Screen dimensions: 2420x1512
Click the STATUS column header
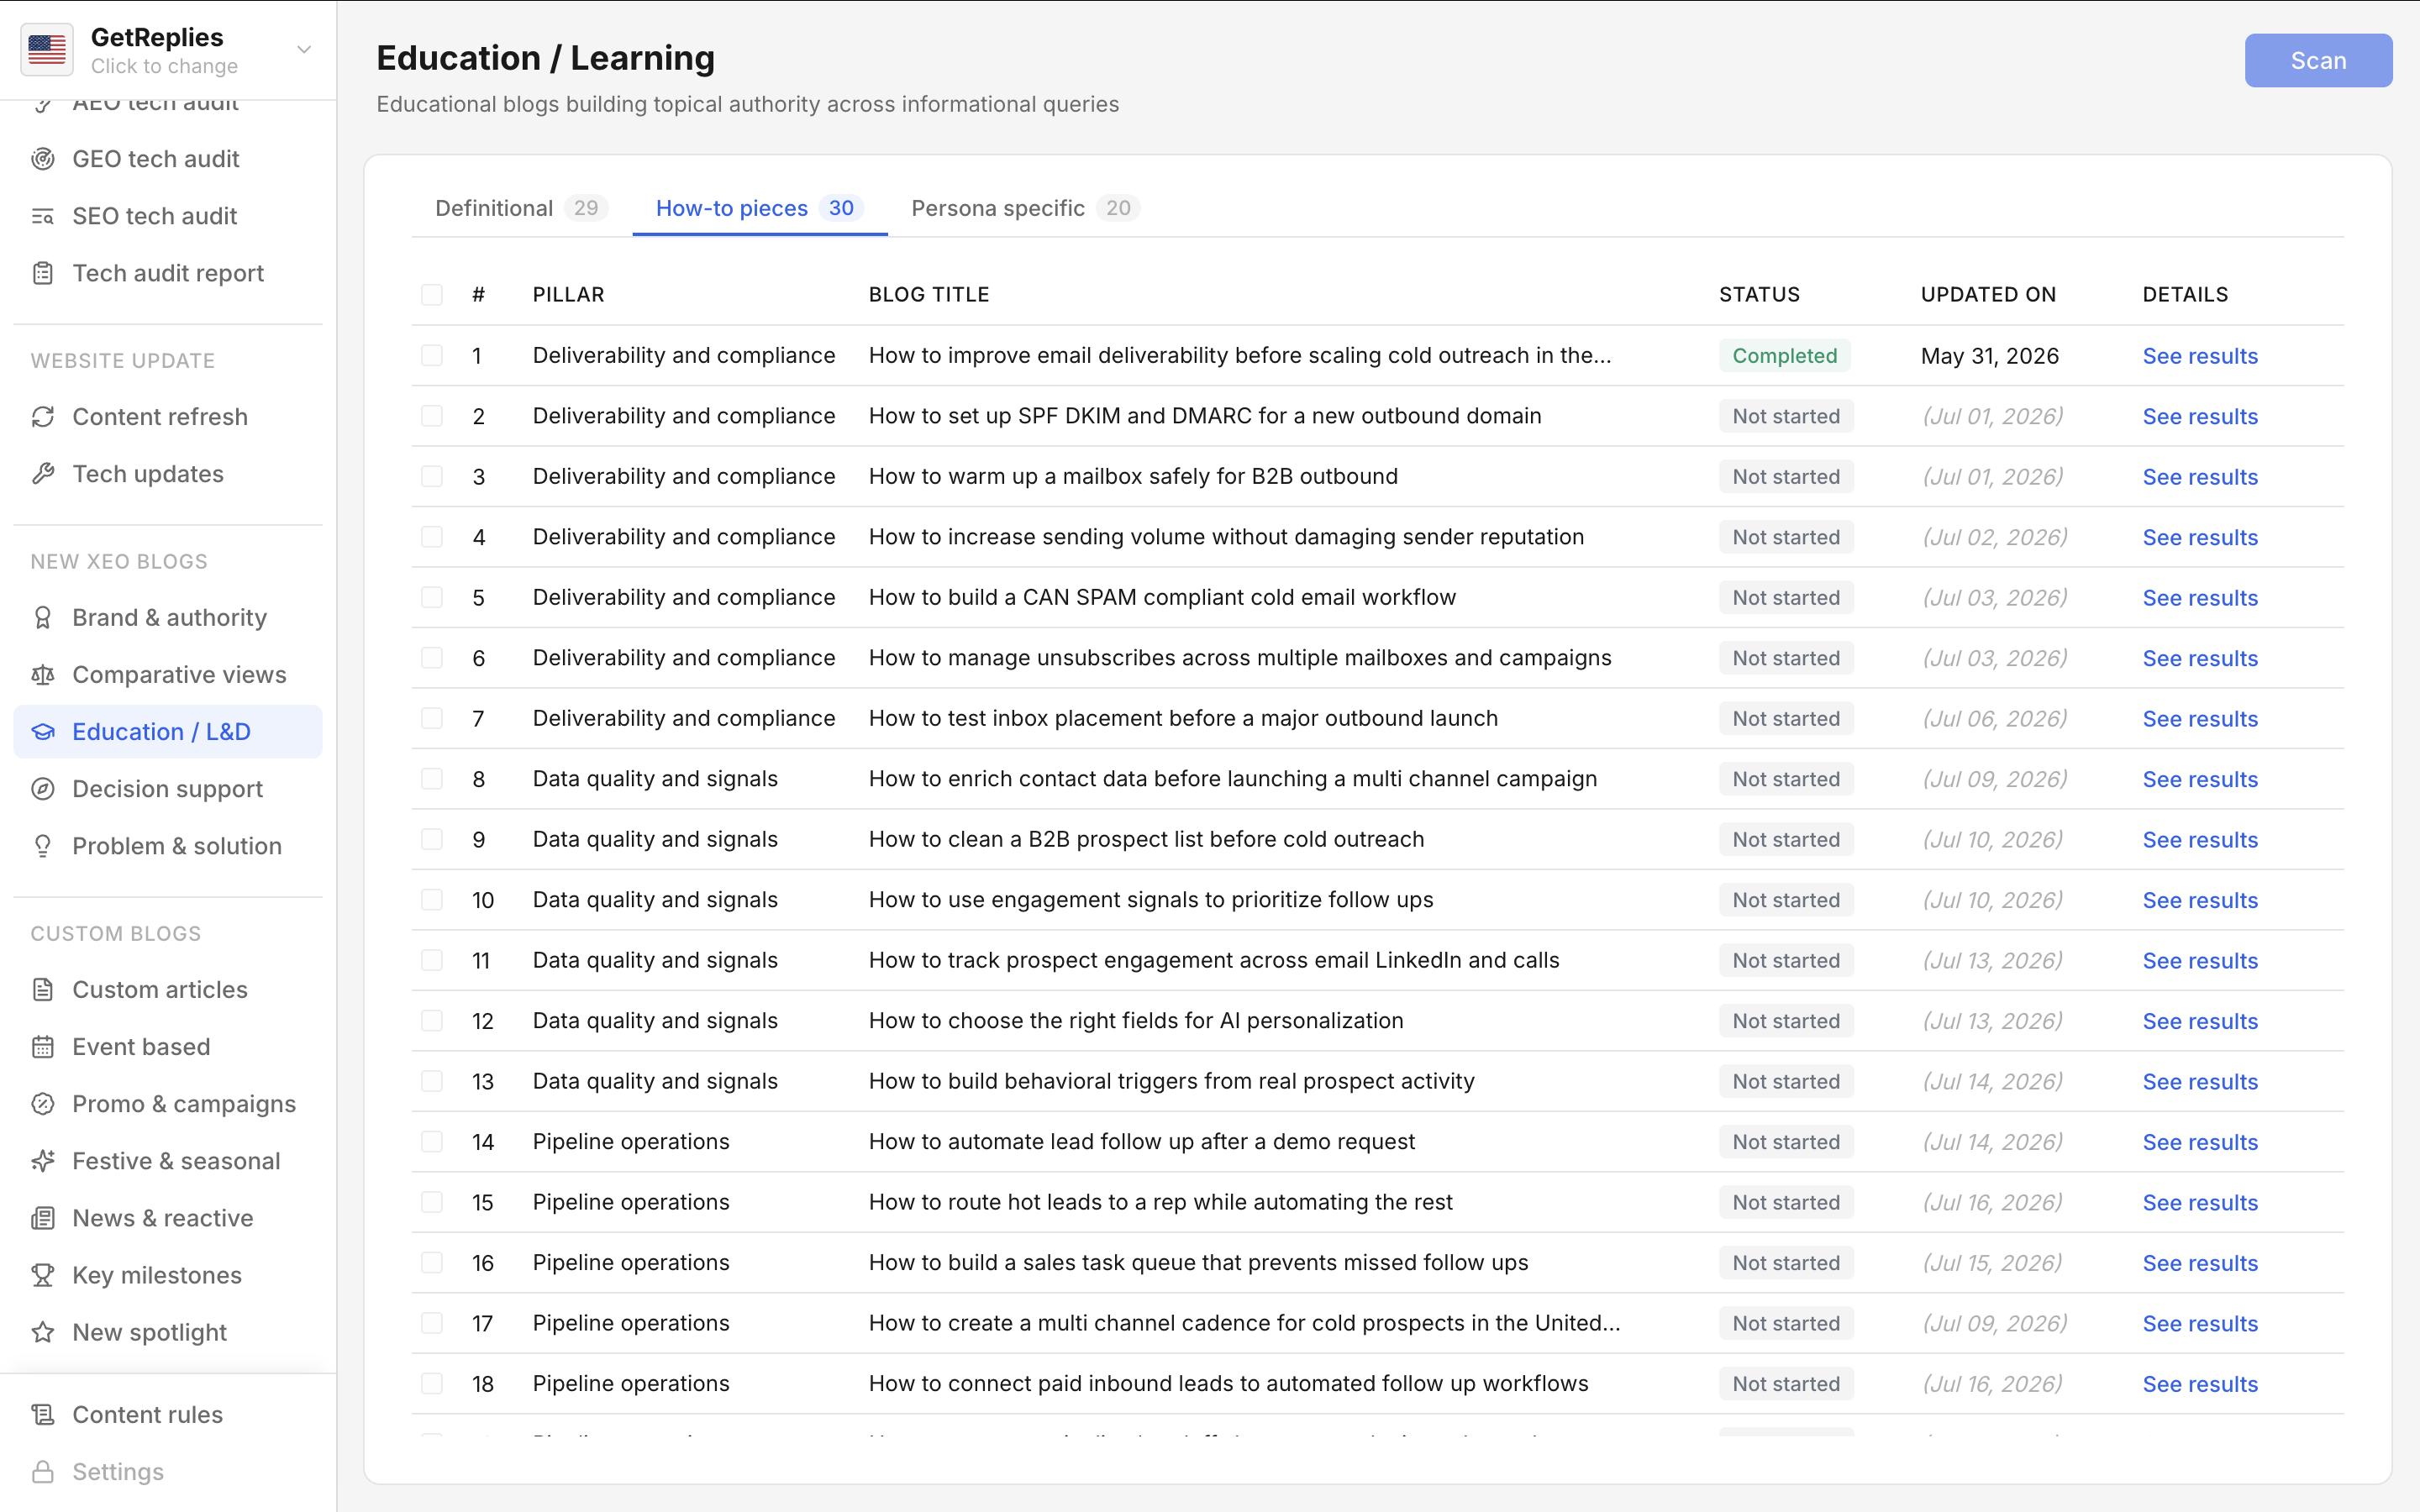[x=1759, y=295]
